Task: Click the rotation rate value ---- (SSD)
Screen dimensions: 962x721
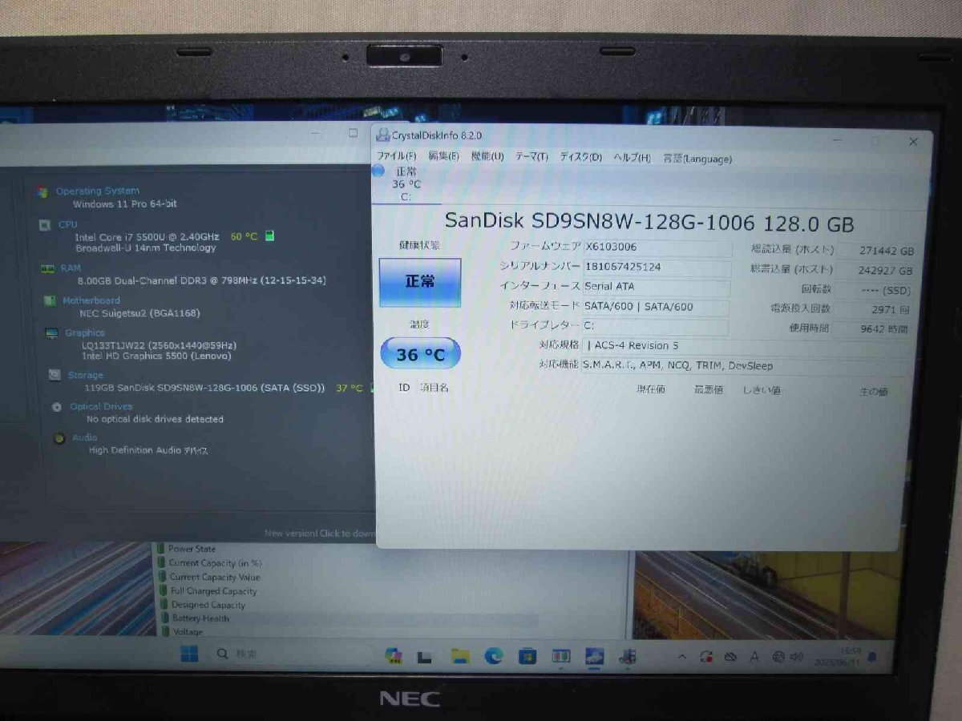Action: click(x=873, y=290)
